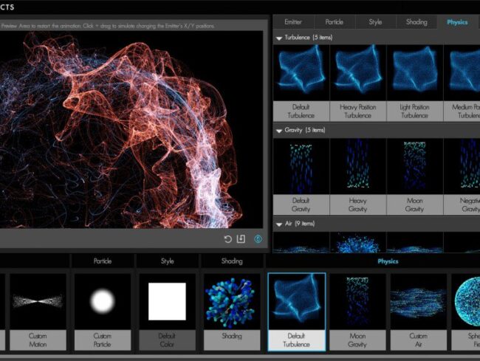Click the save preset icon below preview

coord(241,239)
